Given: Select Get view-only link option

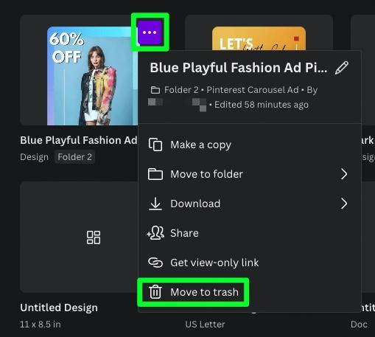Looking at the screenshot, I should [x=250, y=263].
